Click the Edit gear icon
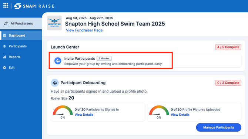This screenshot has width=248, height=139. (x=4, y=67)
